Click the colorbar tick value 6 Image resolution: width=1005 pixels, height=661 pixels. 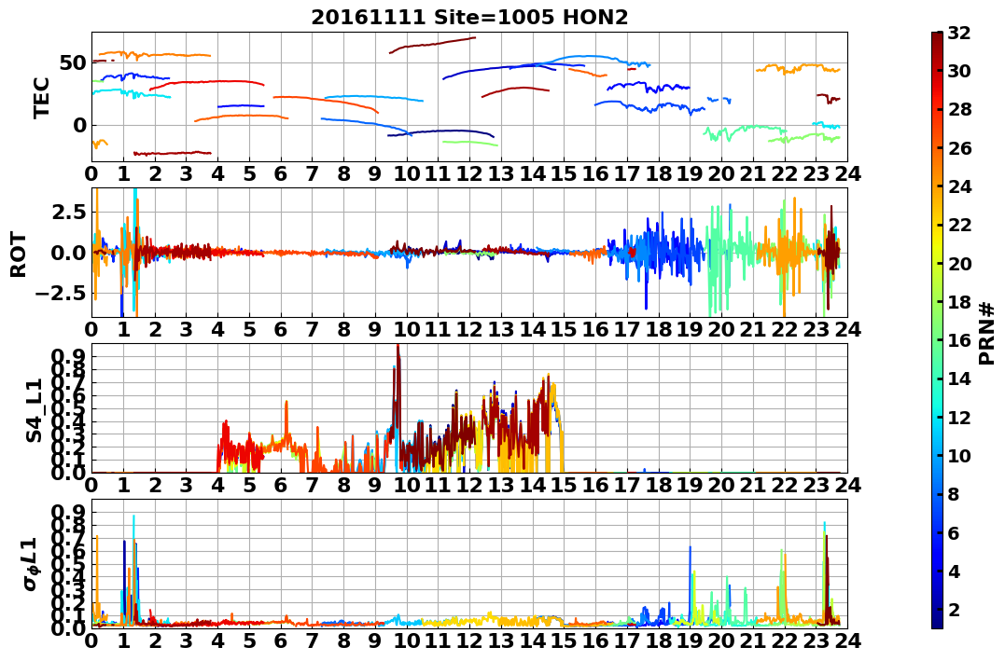coord(954,532)
